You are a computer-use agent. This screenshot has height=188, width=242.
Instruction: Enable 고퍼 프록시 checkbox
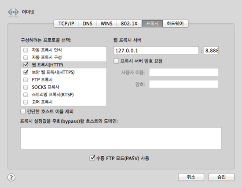(x=26, y=102)
